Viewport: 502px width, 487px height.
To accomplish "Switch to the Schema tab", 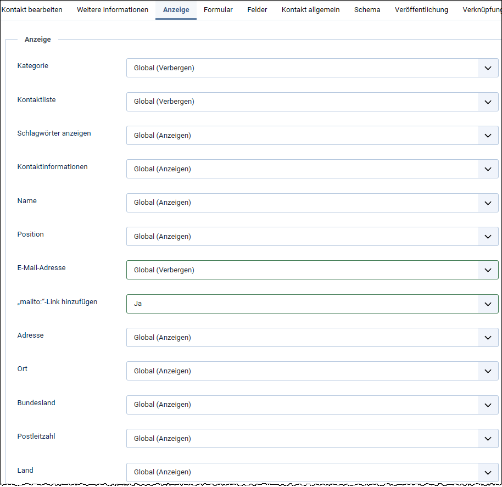I will [367, 10].
